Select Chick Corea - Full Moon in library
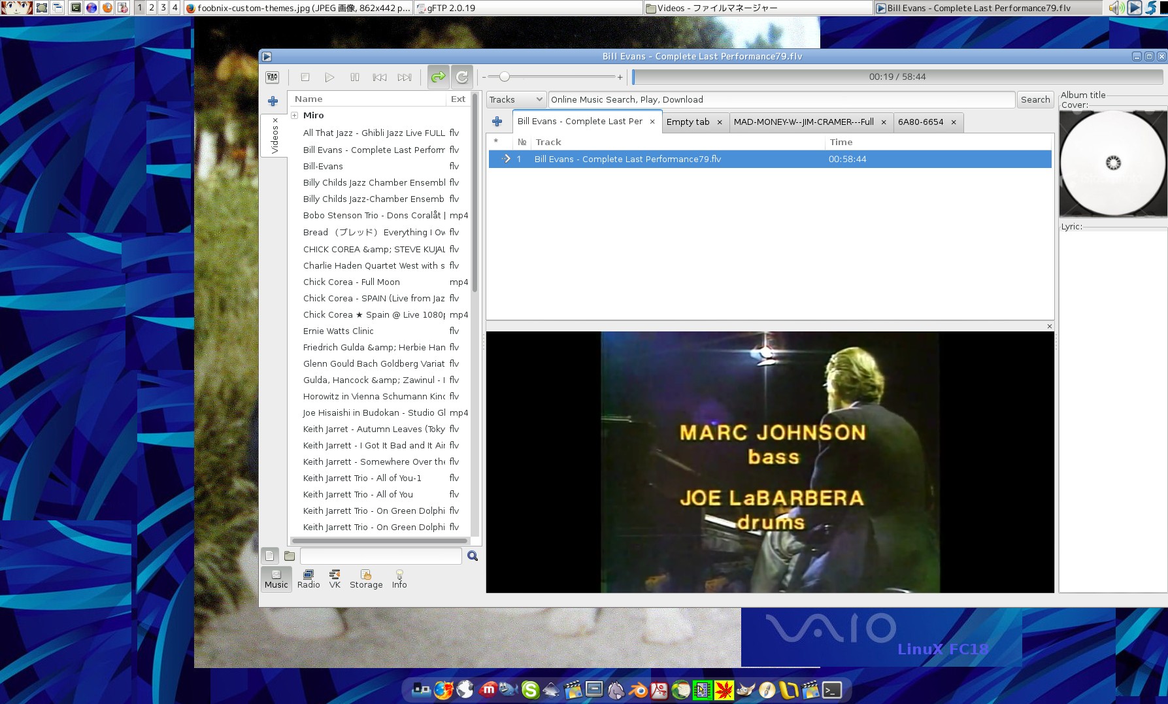 coord(352,282)
